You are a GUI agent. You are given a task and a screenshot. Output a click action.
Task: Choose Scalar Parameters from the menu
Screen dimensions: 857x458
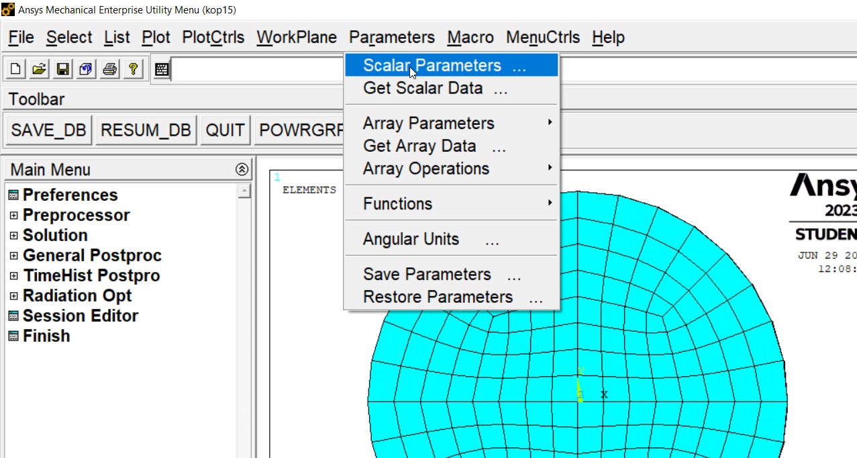(x=452, y=66)
